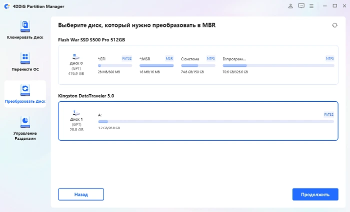This screenshot has width=350, height=212.
Task: Click the 4DDiG app logo
Action: pyautogui.click(x=7, y=6)
